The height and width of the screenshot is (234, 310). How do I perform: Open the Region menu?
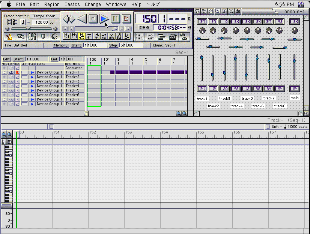(x=52, y=4)
